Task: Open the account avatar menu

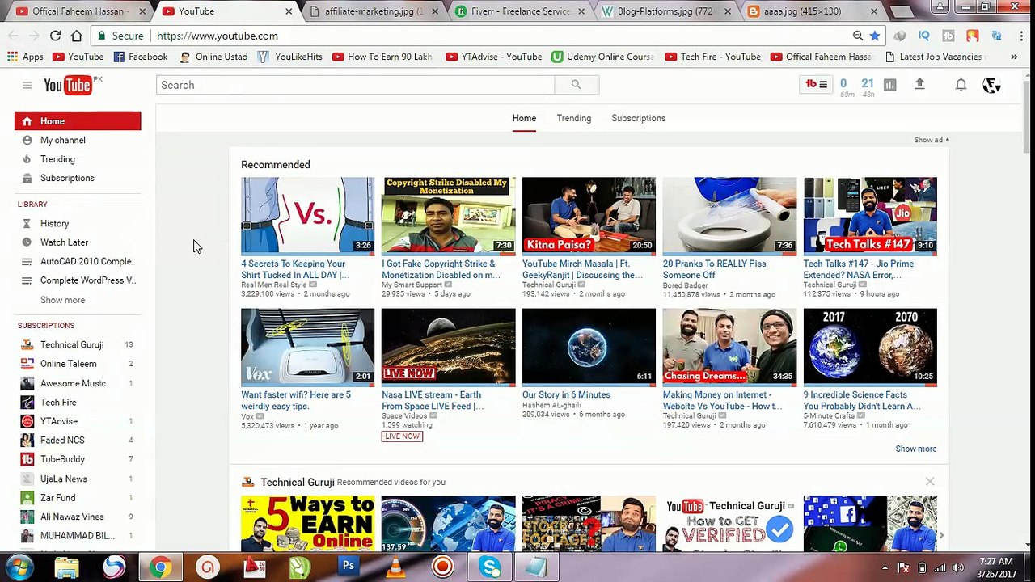Action: click(991, 85)
